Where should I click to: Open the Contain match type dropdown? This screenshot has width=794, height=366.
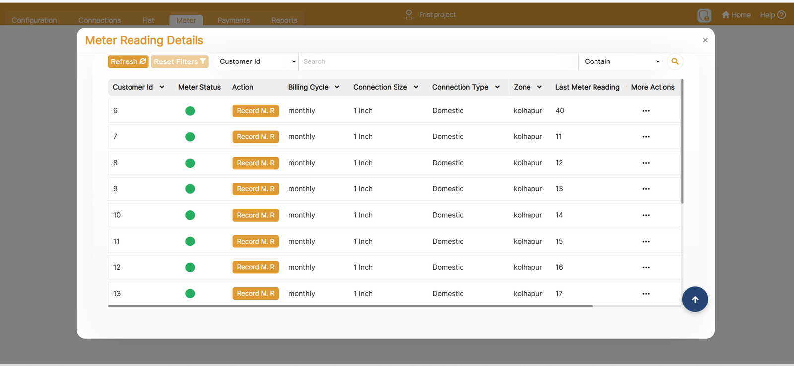[622, 61]
